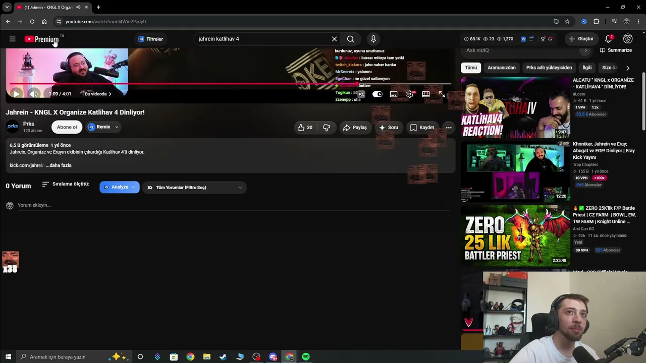The width and height of the screenshot is (646, 363).
Task: Click the Abone ol subscribe button
Action: [67, 127]
